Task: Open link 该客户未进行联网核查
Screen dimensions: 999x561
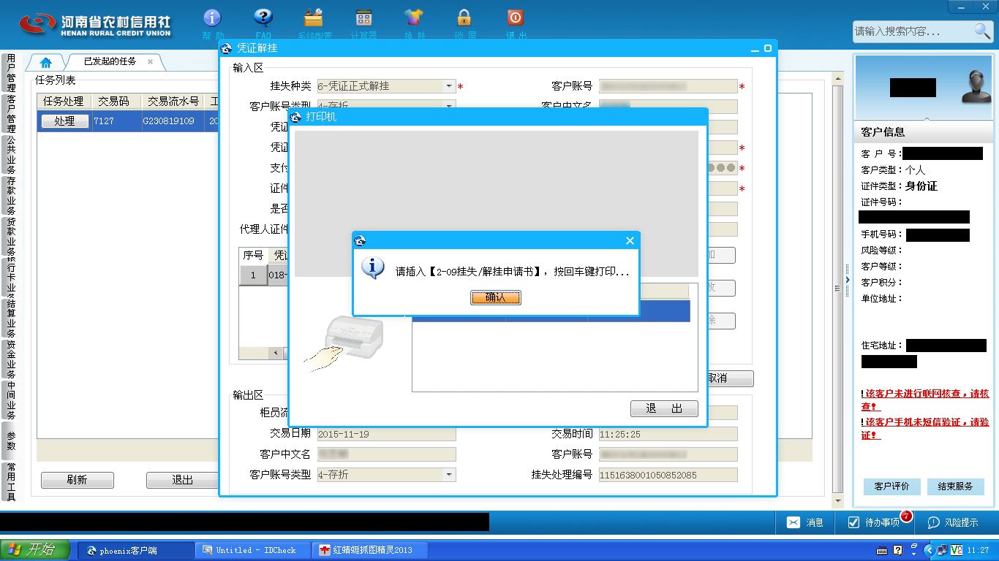Action: point(925,400)
